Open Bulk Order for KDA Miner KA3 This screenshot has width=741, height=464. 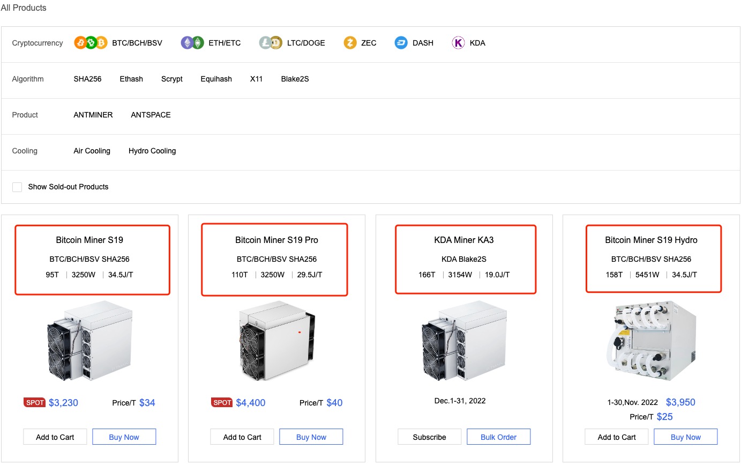pyautogui.click(x=499, y=437)
